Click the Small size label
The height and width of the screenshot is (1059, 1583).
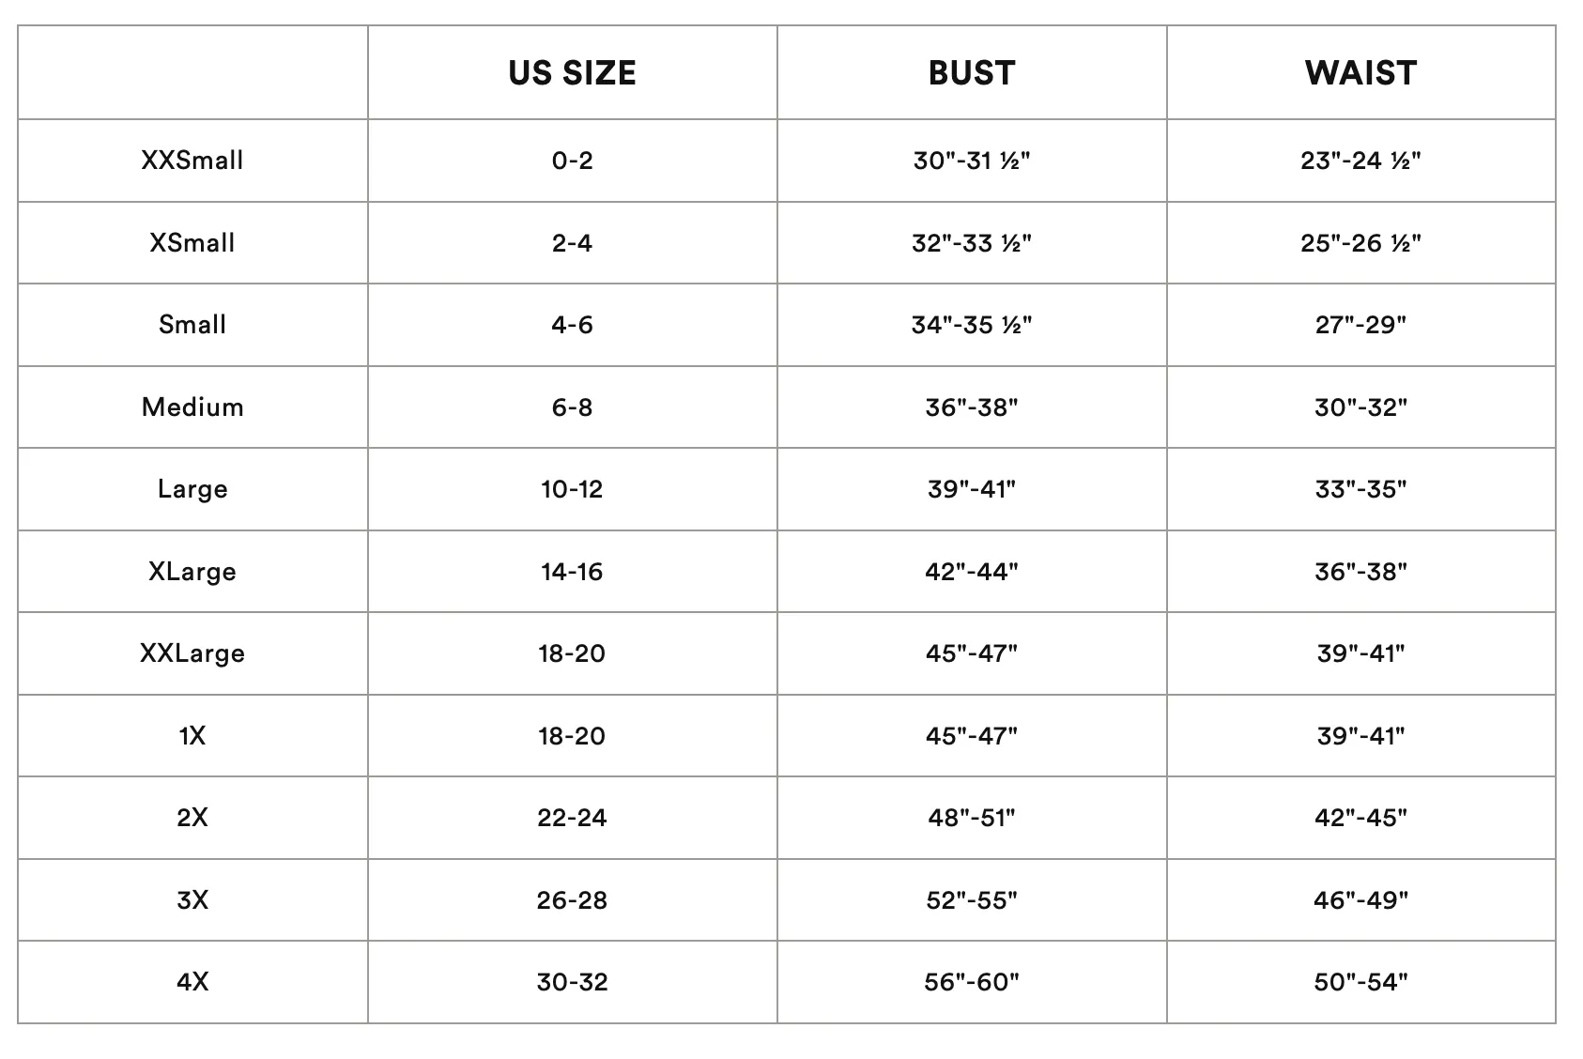[x=192, y=325]
